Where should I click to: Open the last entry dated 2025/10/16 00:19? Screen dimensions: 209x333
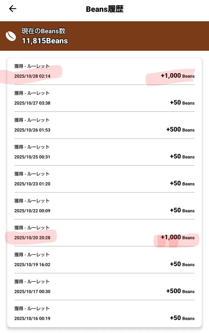32,318
